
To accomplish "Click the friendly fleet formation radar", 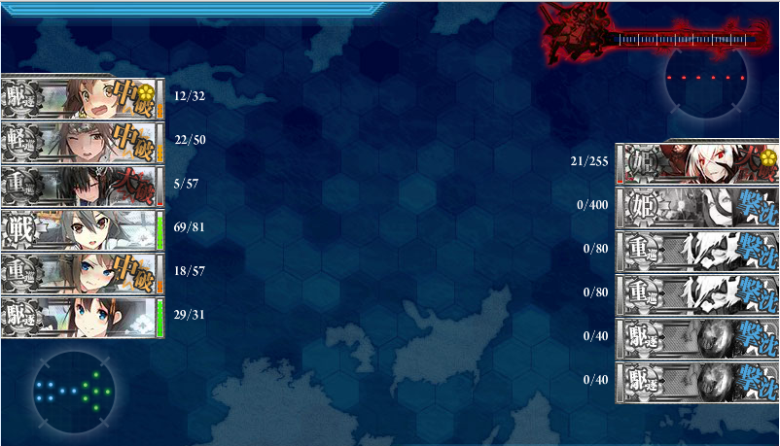I will pos(74,392).
